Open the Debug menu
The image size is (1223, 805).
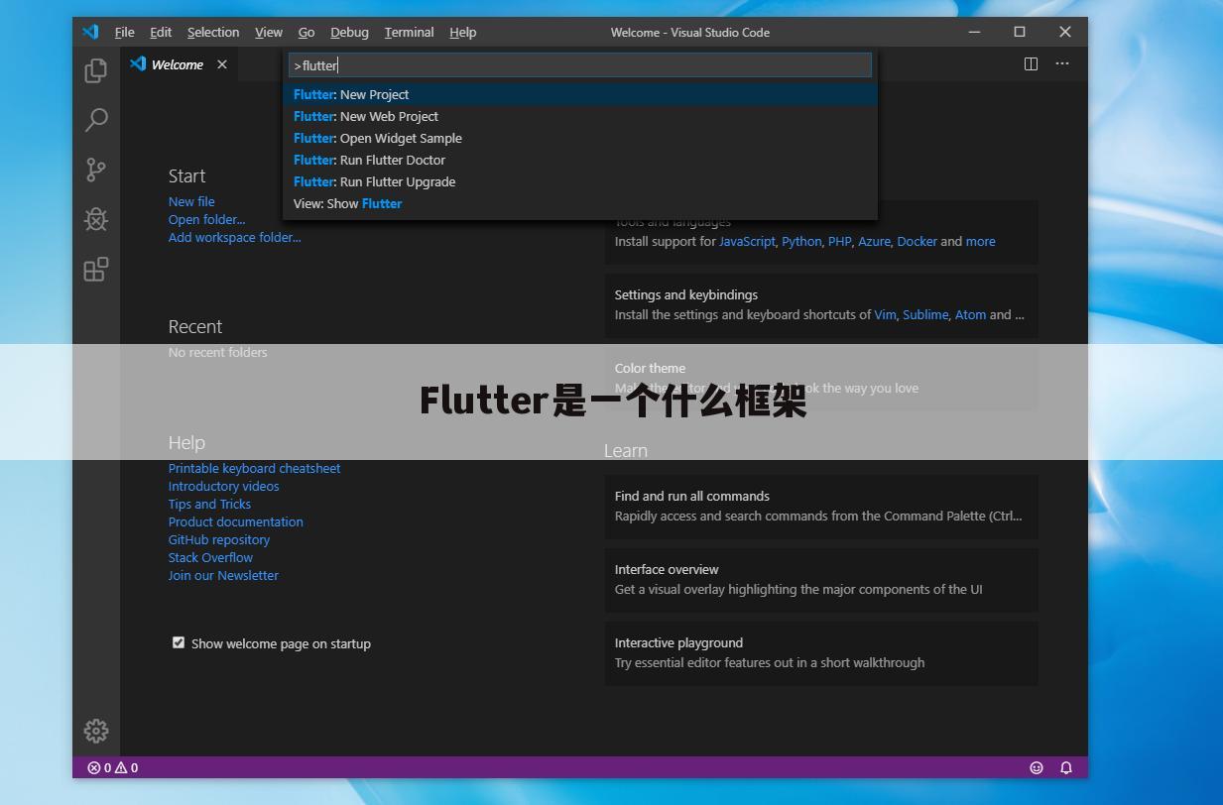point(349,32)
